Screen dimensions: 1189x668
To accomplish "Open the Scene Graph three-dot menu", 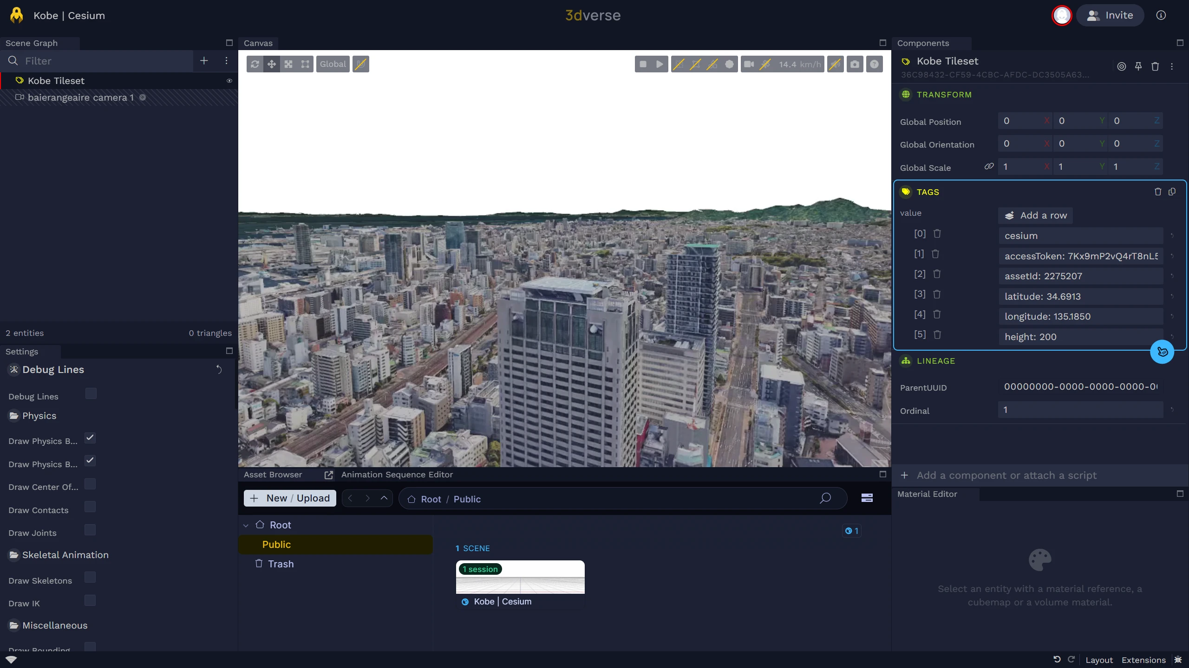I will tap(226, 61).
